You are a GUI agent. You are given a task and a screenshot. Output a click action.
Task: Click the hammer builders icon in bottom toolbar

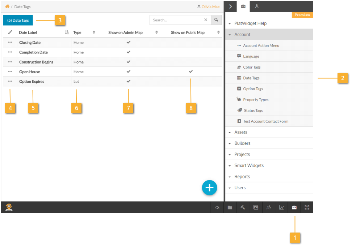(243, 208)
